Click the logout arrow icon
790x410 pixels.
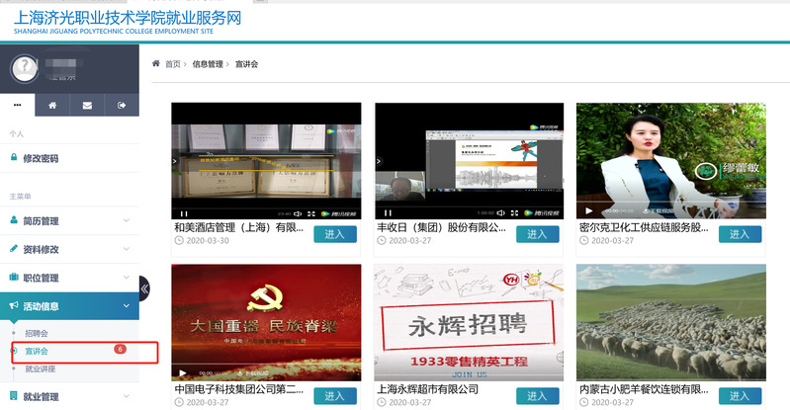[x=122, y=105]
